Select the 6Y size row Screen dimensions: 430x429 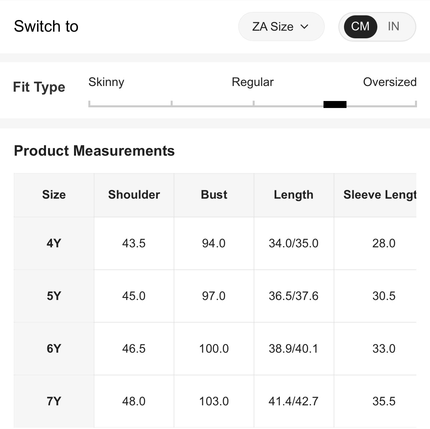[x=54, y=349]
